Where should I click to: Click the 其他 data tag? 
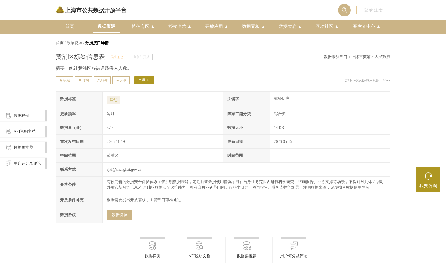click(x=113, y=100)
